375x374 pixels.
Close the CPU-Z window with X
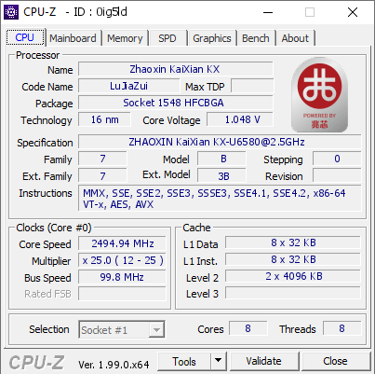353,12
